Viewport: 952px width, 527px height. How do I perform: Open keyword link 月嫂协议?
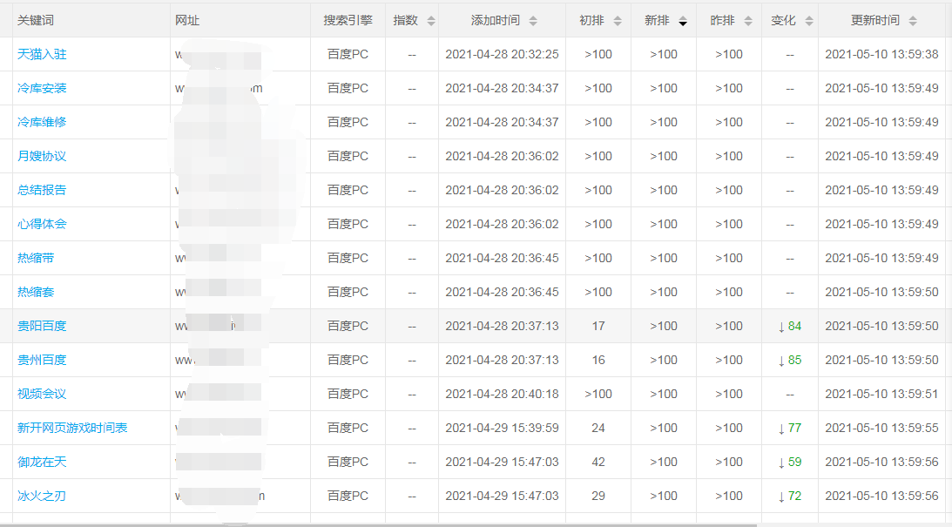point(42,156)
